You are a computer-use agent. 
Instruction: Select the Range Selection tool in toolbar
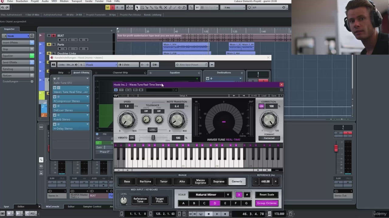point(142,8)
